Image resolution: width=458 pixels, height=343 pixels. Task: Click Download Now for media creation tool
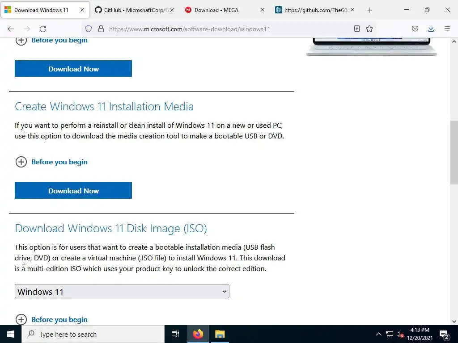73,190
